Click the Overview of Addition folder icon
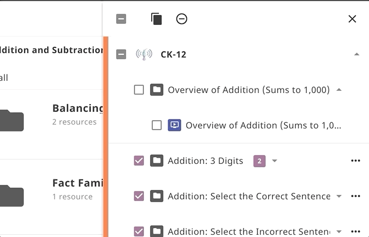 [157, 90]
